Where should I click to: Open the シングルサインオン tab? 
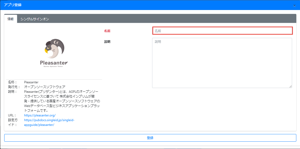(35, 19)
